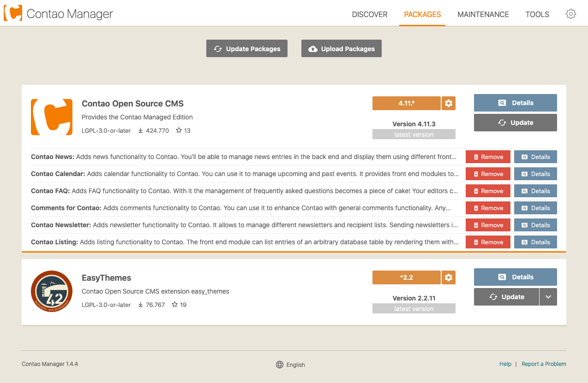Click Update for EasyThemes package

[506, 297]
